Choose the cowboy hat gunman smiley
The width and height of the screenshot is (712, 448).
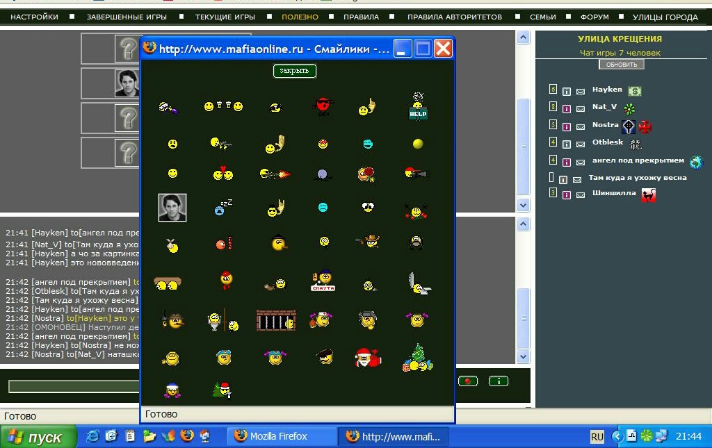point(369,241)
